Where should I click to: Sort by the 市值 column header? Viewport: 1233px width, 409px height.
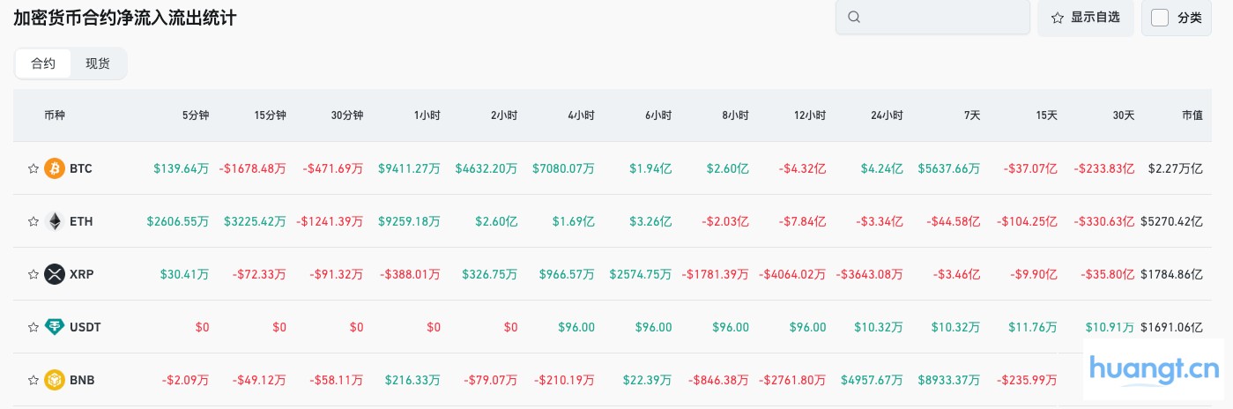[x=1192, y=115]
